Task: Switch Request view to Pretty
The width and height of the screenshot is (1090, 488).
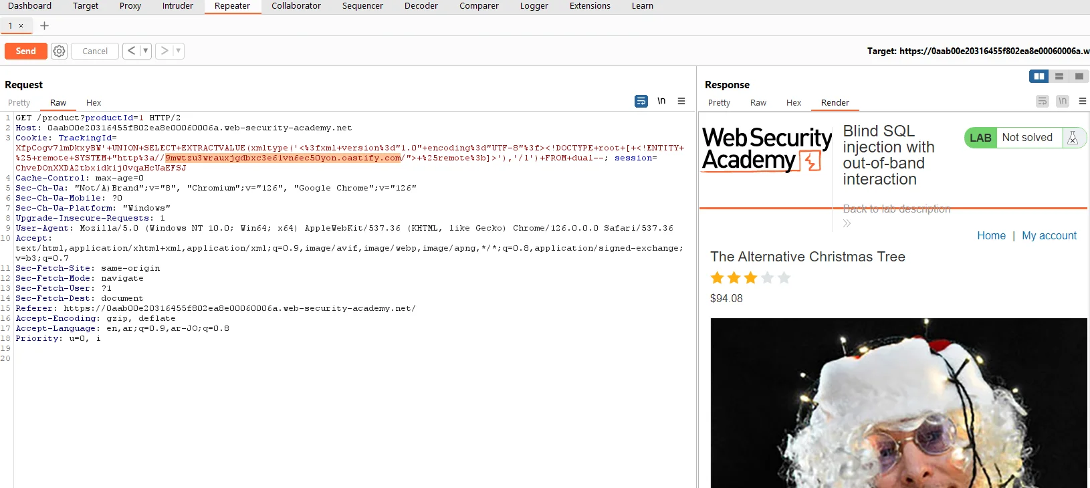Action: tap(19, 103)
